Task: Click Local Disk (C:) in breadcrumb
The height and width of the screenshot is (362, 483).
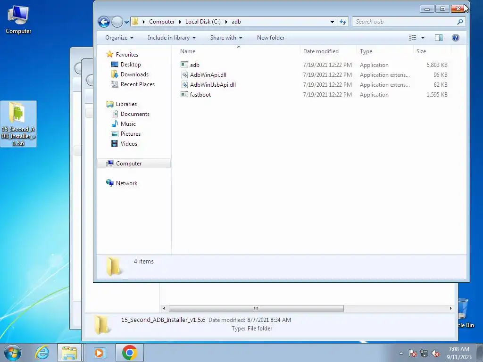Action: click(x=203, y=22)
